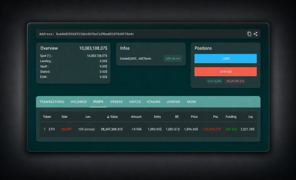Select the ETH-USD position bar

(225, 72)
